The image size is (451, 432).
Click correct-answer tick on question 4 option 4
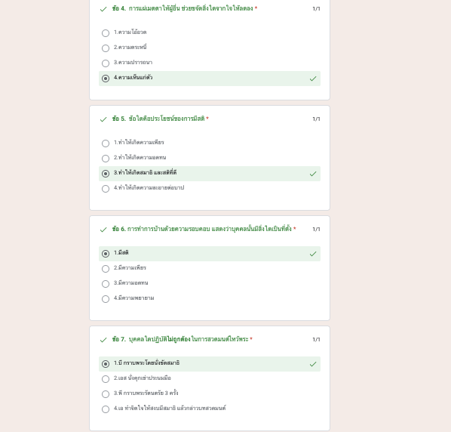coord(313,79)
